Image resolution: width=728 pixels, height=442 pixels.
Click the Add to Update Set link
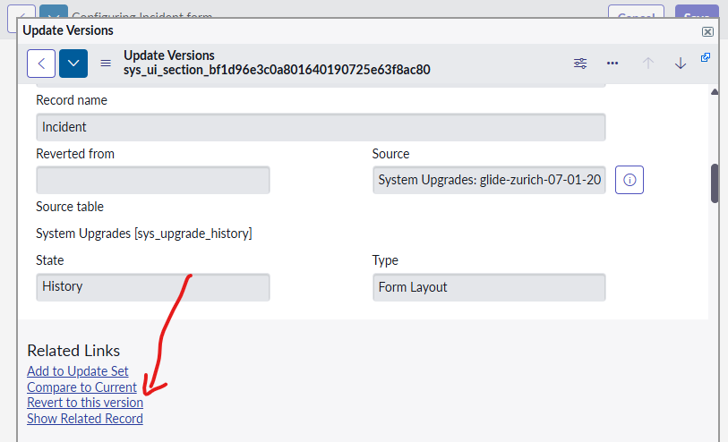click(x=78, y=371)
